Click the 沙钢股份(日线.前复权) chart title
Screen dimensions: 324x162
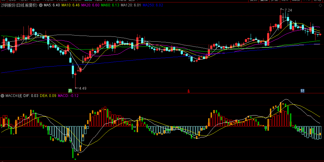coord(19,5)
